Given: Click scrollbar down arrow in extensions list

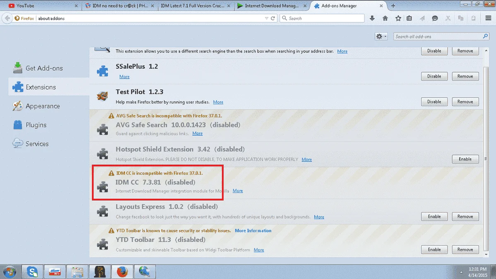Looking at the screenshot, I should (486, 254).
